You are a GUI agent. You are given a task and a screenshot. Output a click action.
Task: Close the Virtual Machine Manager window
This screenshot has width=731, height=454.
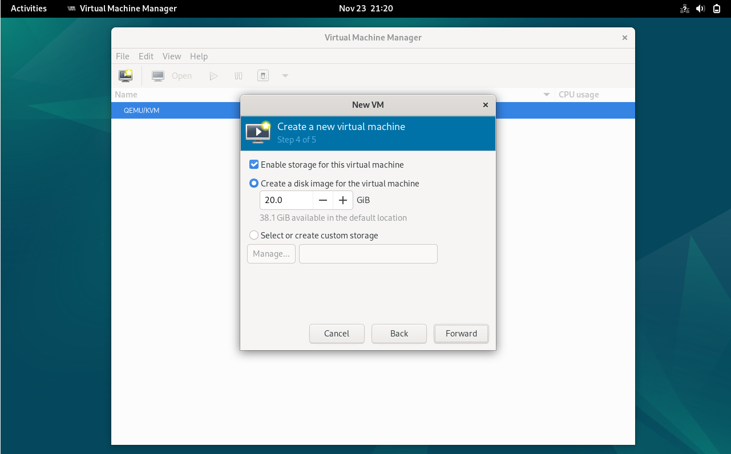point(625,38)
